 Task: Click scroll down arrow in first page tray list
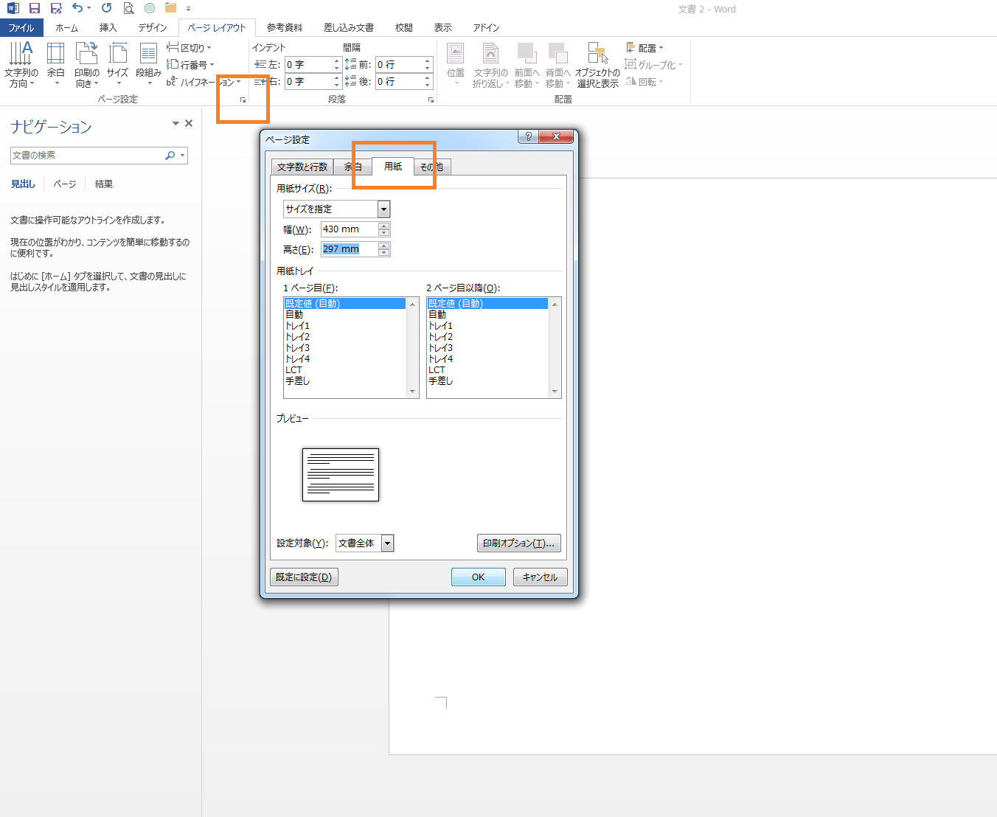(x=412, y=392)
